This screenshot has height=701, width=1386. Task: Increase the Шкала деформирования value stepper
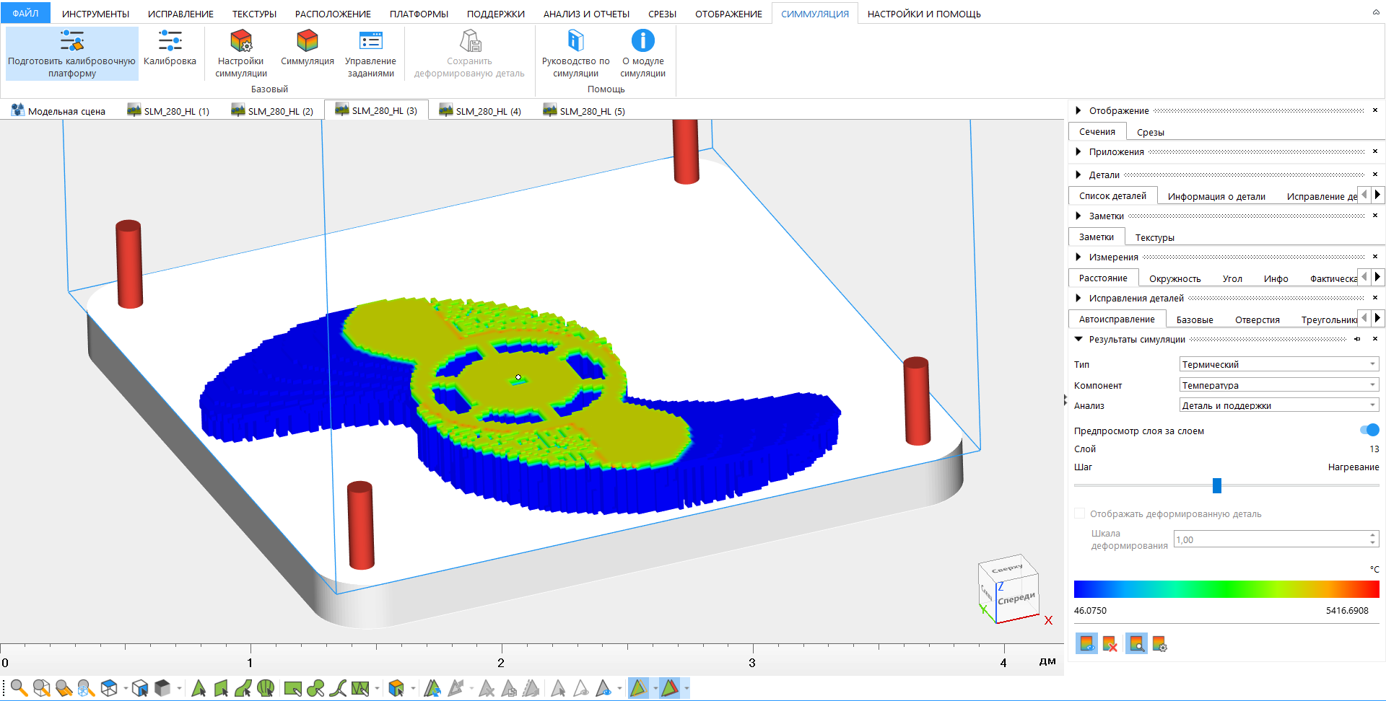click(1372, 535)
